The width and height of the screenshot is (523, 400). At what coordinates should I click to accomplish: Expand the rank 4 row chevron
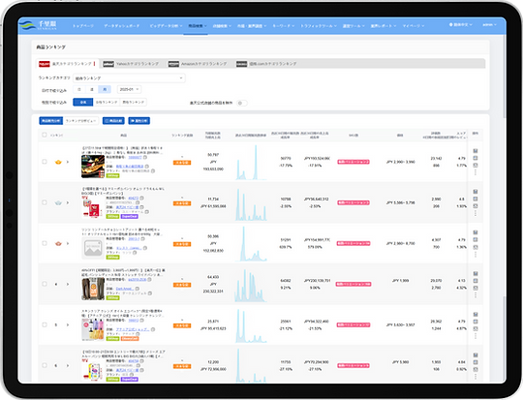click(68, 284)
